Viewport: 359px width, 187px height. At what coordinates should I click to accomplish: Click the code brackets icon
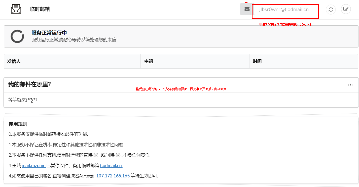tap(350, 85)
